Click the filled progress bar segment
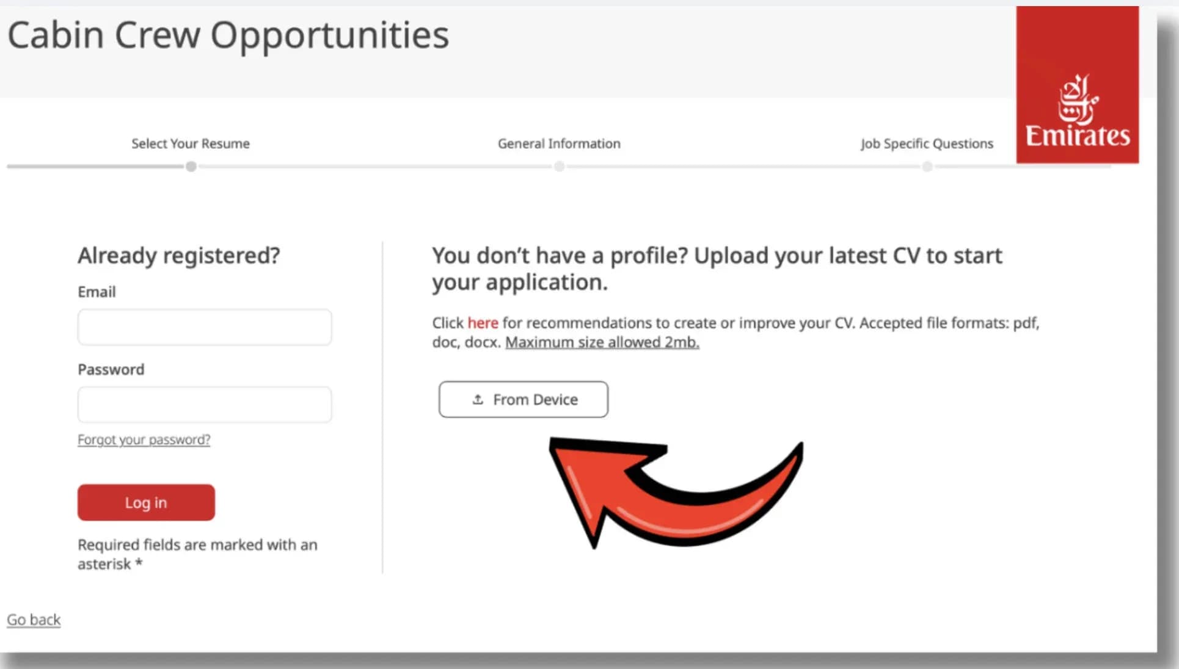The height and width of the screenshot is (669, 1179). click(x=95, y=166)
